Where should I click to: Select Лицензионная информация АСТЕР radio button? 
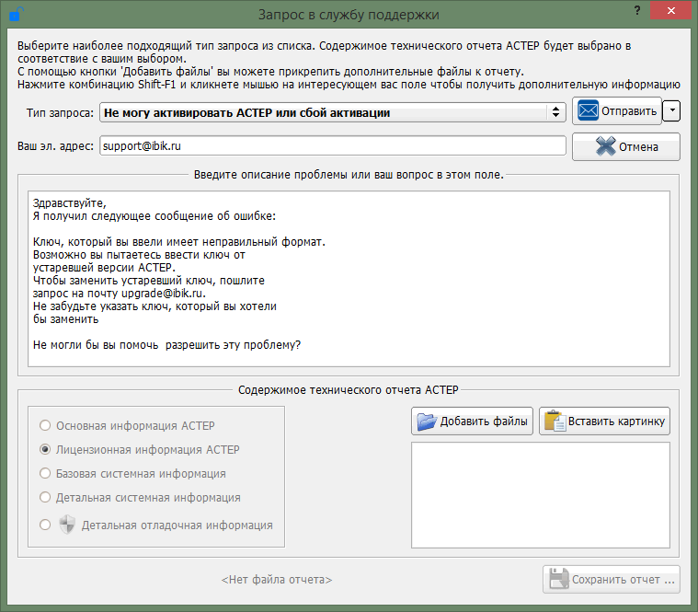tap(45, 449)
